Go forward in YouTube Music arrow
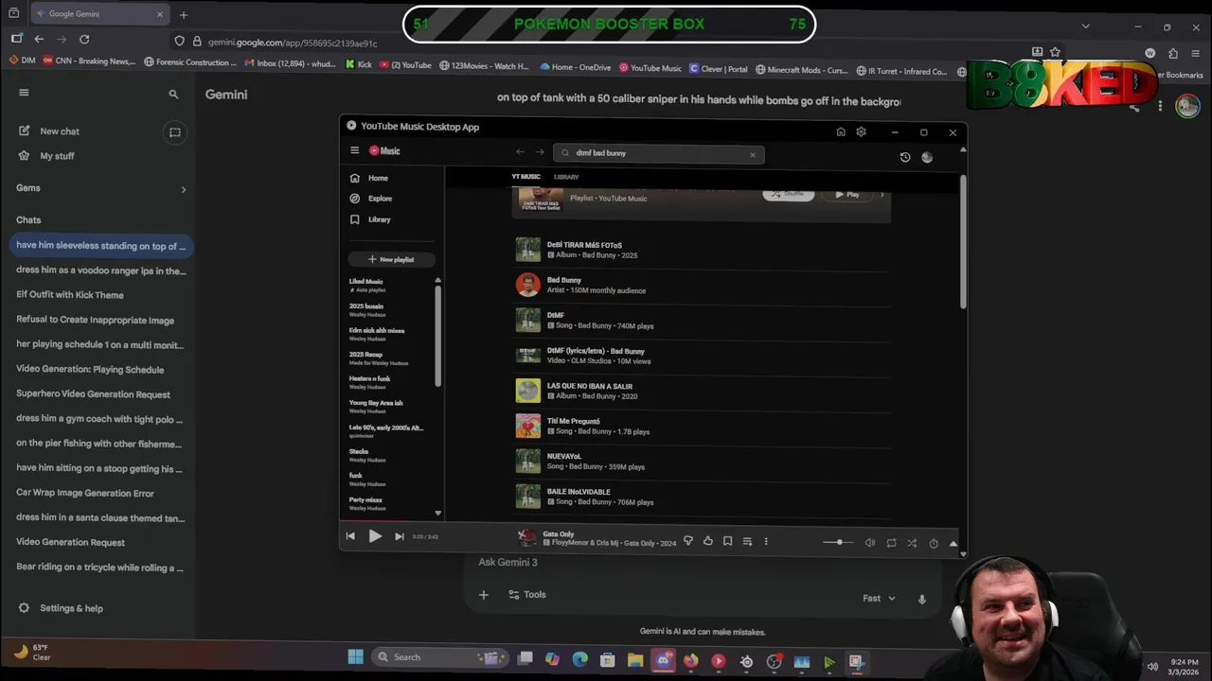The image size is (1212, 681). coord(540,152)
